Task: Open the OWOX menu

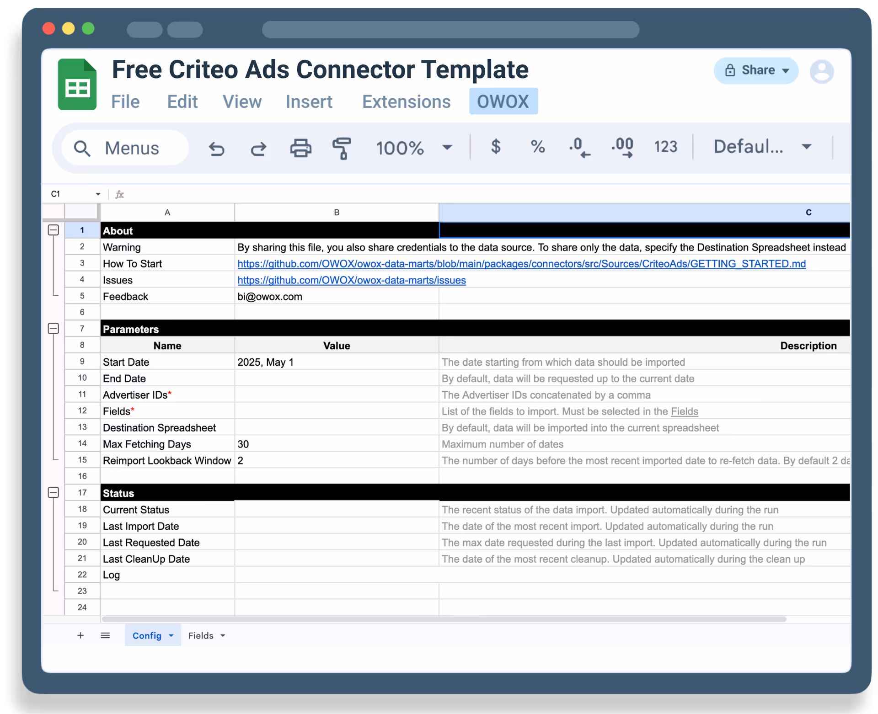Action: click(503, 101)
